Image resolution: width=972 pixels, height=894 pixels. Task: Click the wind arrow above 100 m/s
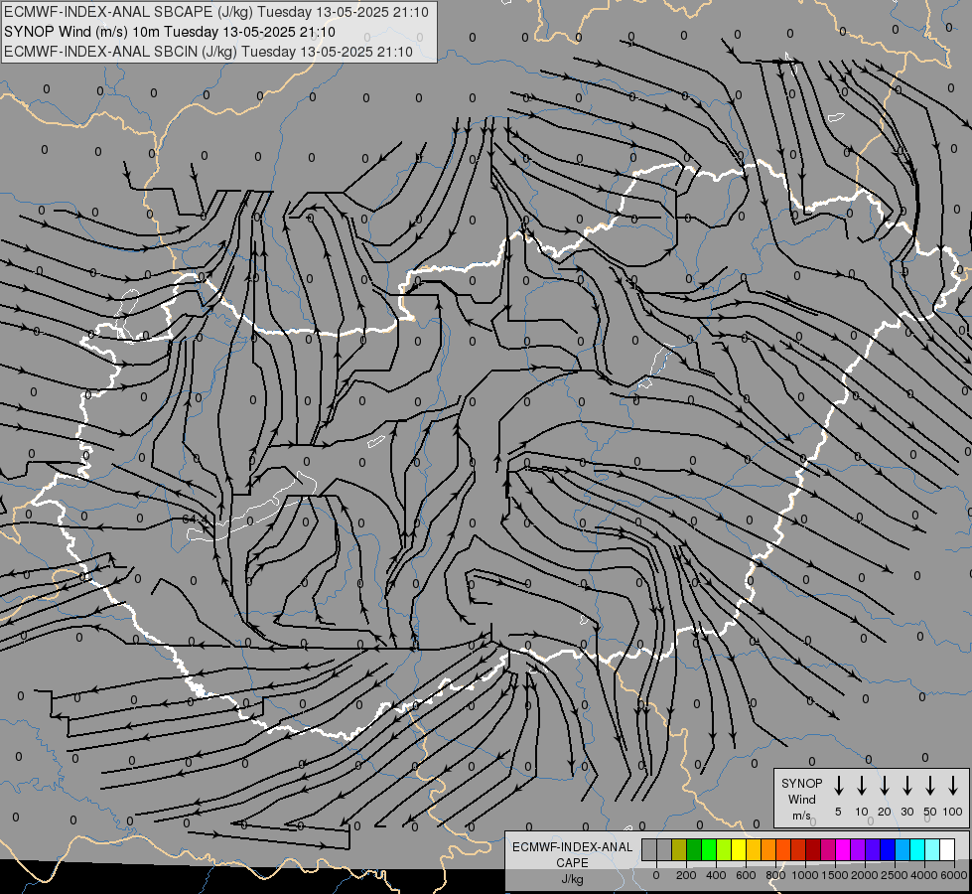coord(953,786)
